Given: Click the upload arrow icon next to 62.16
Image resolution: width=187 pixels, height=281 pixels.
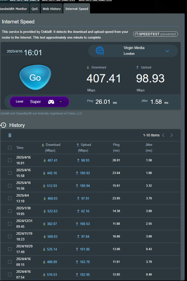Looking at the screenshot, I should (78, 211).
